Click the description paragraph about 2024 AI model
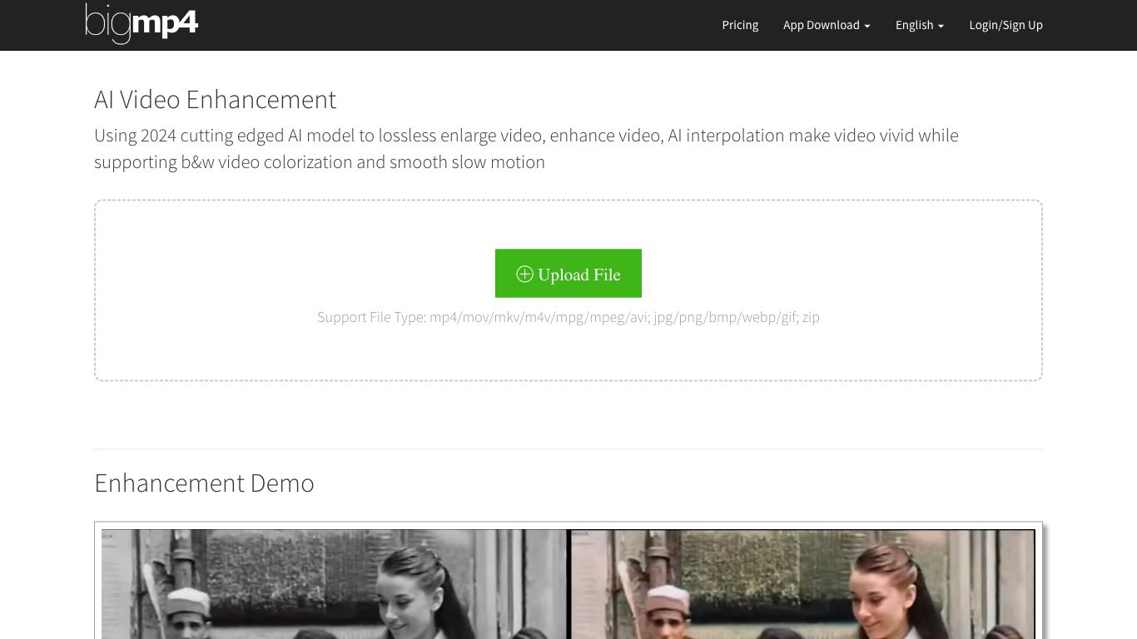The width and height of the screenshot is (1137, 639). (526, 148)
